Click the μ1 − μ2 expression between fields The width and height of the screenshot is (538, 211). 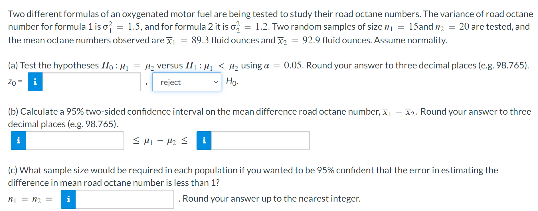[160, 141]
